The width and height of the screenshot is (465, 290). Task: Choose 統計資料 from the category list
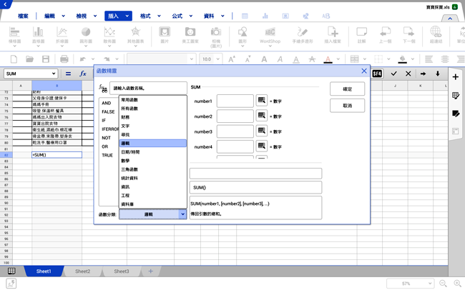tap(129, 177)
